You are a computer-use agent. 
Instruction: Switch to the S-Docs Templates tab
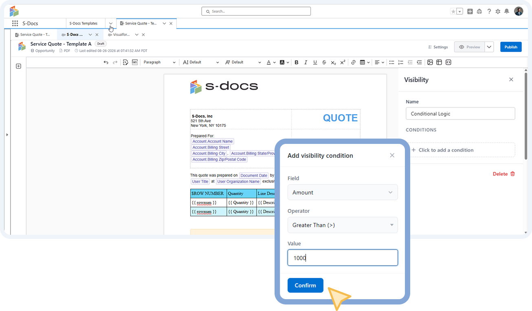[x=84, y=24]
